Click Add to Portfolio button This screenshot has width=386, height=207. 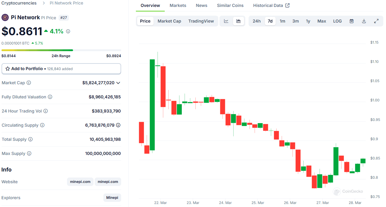coord(61,69)
